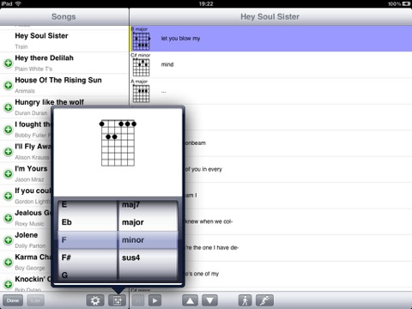Choose sus4 in chord type picker
The image size is (412, 309).
[148, 257]
